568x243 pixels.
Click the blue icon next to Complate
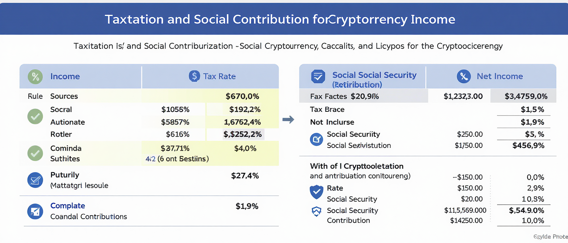(x=35, y=211)
